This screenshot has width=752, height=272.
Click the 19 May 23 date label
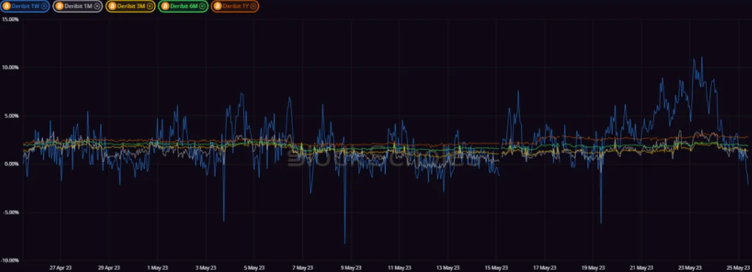pyautogui.click(x=594, y=267)
